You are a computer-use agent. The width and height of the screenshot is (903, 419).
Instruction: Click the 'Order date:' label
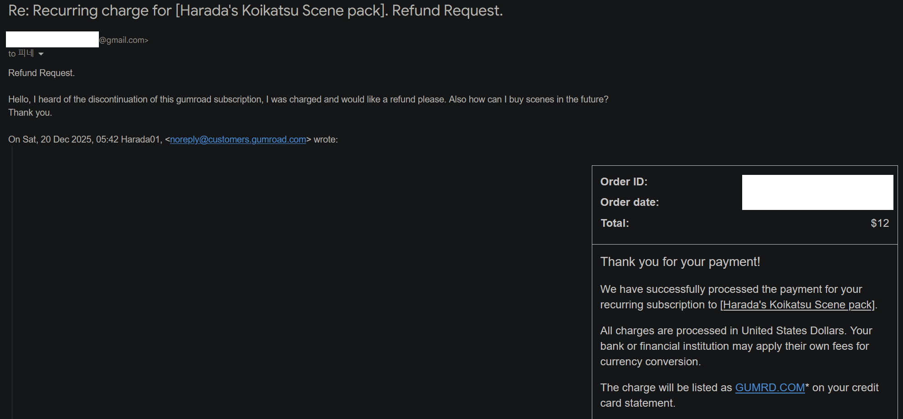pos(629,202)
